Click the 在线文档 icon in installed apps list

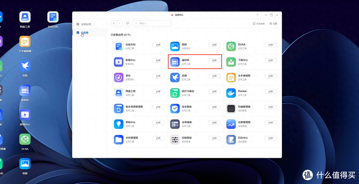(x=119, y=46)
